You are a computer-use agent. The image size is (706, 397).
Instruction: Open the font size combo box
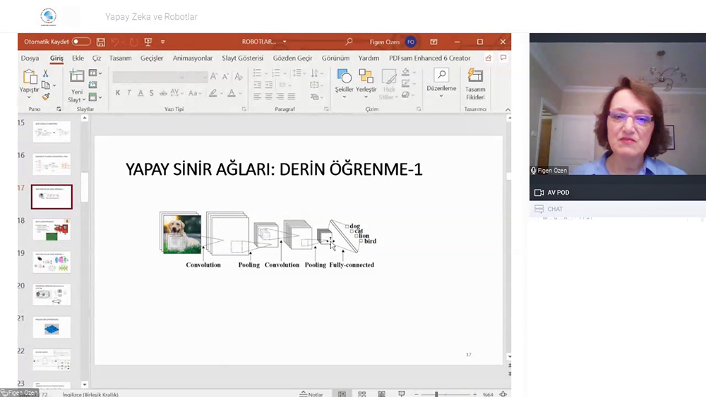[197, 77]
